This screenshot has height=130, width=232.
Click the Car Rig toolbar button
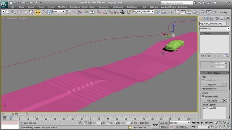point(223,13)
